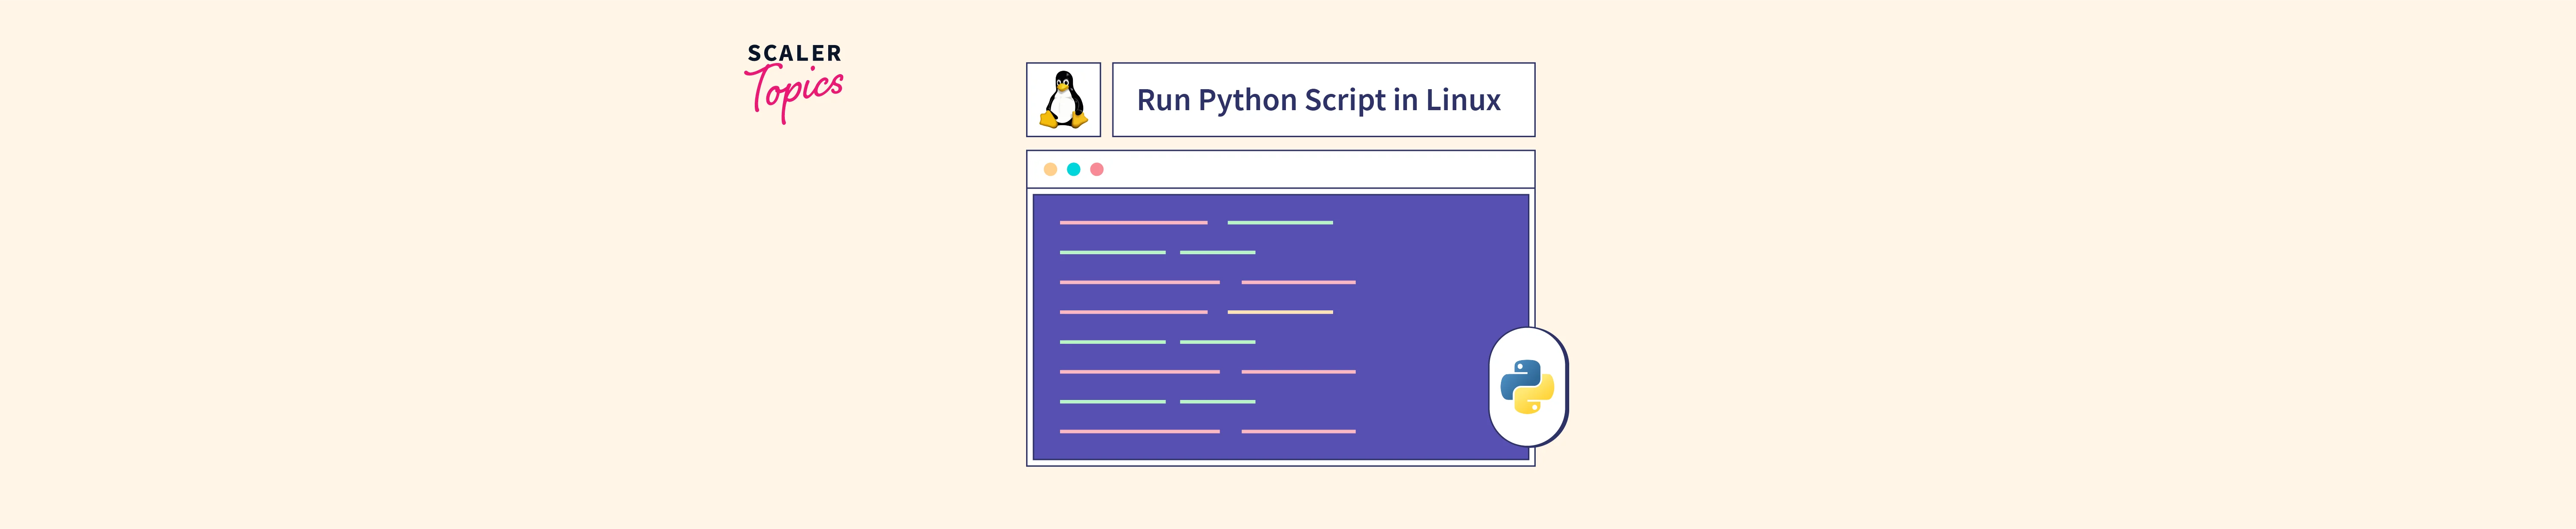Click the Linux Tux penguin icon

coord(1063,100)
